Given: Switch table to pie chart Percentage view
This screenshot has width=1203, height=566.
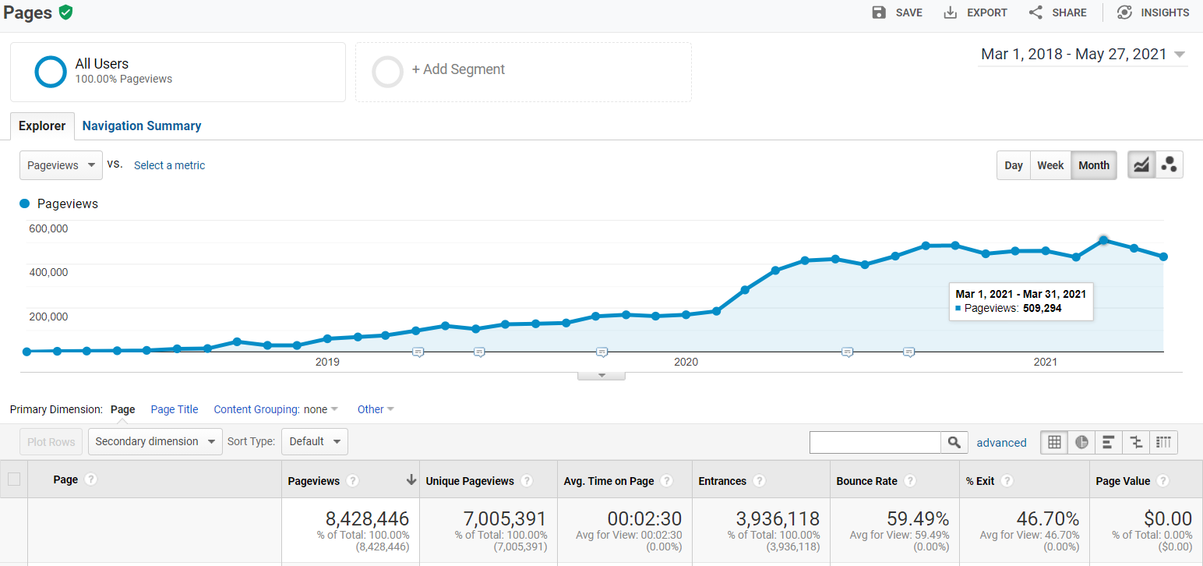Looking at the screenshot, I should click(1081, 442).
